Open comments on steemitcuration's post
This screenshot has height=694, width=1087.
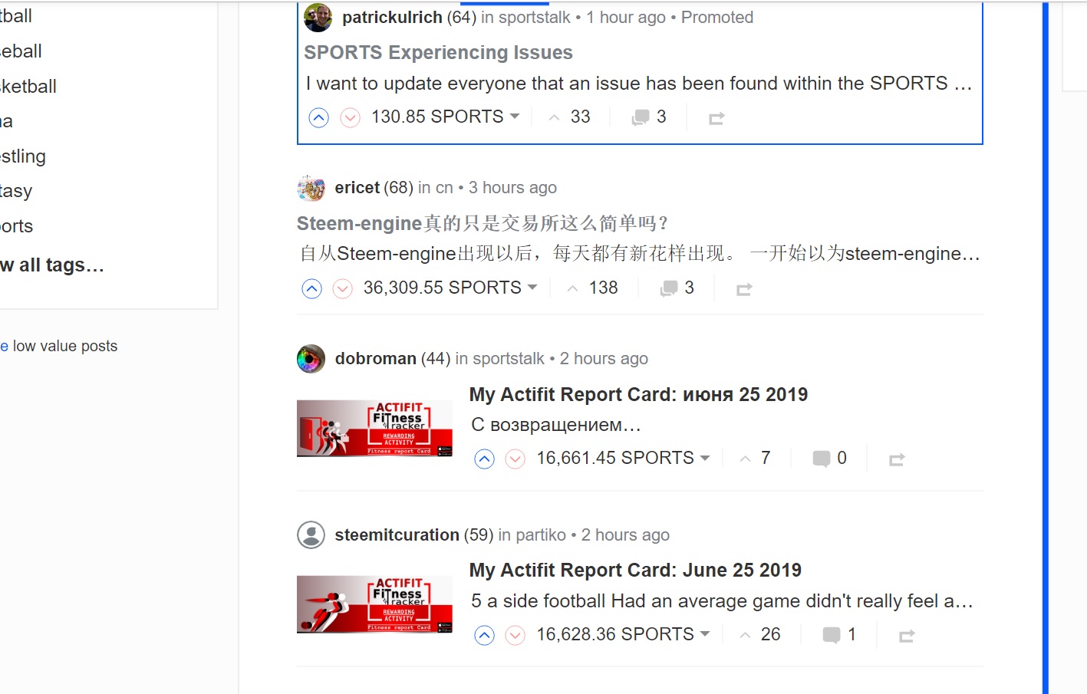pos(838,634)
